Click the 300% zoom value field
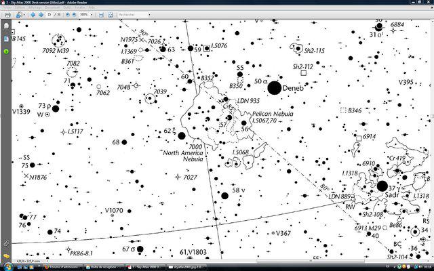 click(84, 14)
